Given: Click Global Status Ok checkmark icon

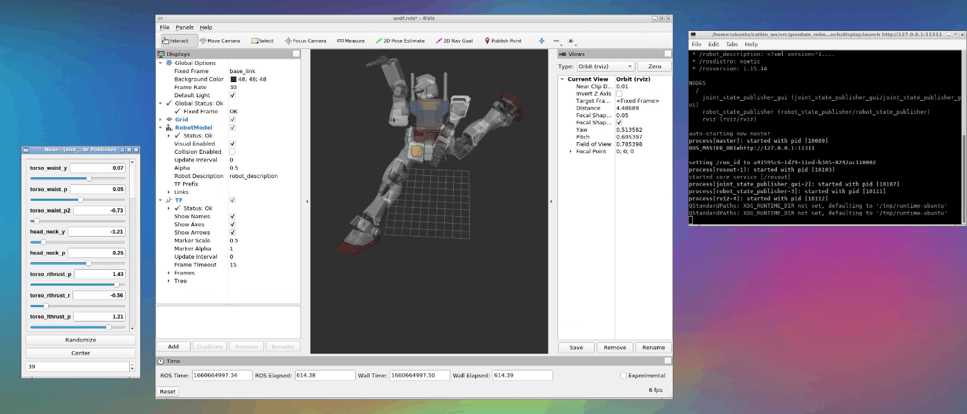Looking at the screenshot, I should pos(169,103).
